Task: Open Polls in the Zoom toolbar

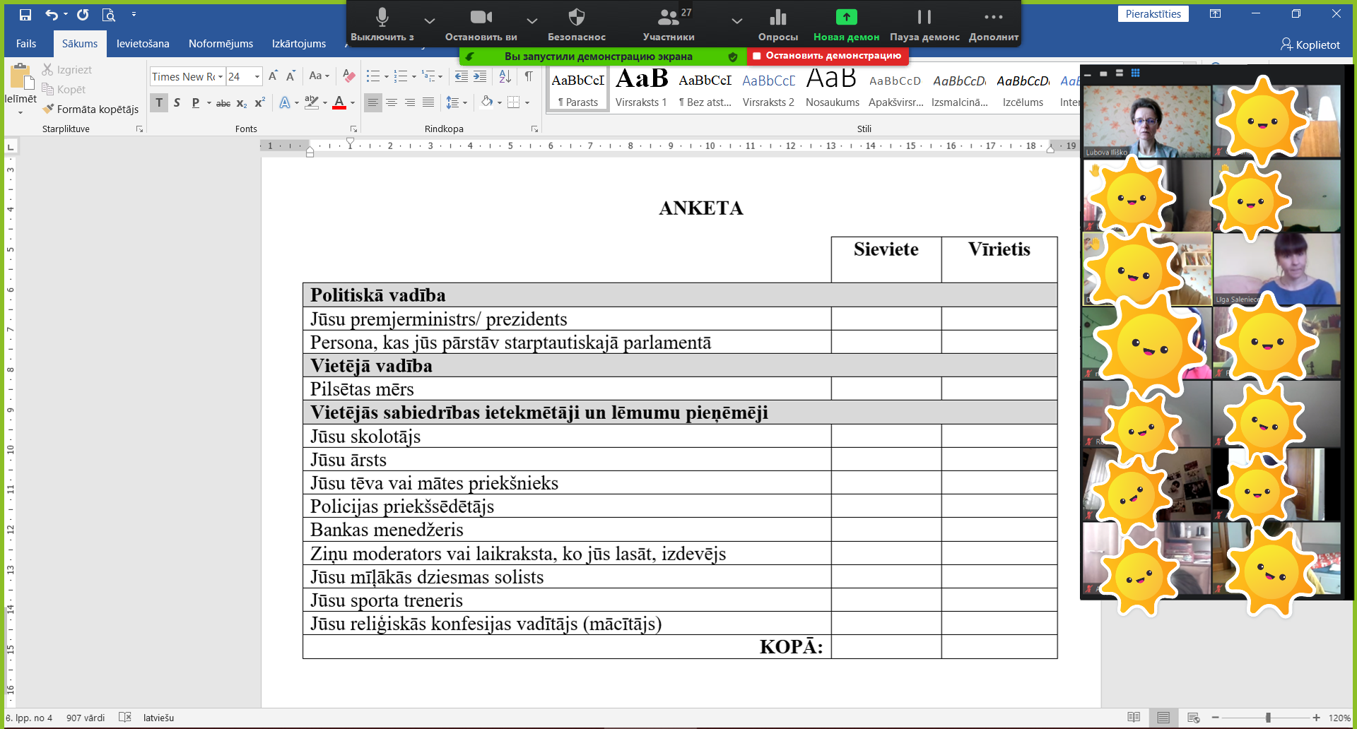Action: (x=778, y=23)
